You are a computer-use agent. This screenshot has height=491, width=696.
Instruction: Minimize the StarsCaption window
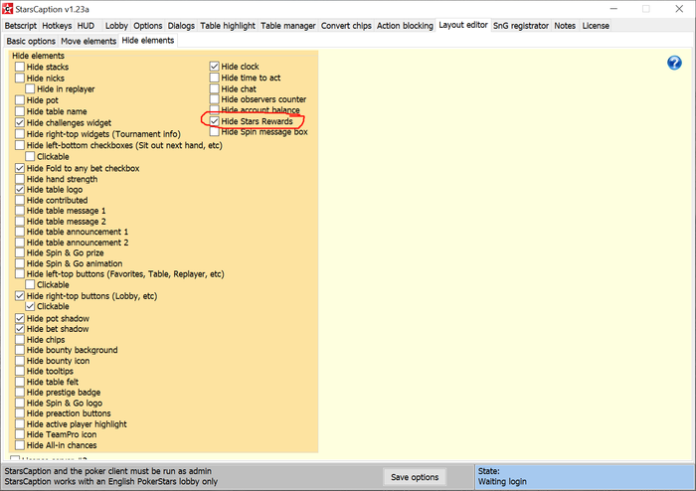pos(613,9)
